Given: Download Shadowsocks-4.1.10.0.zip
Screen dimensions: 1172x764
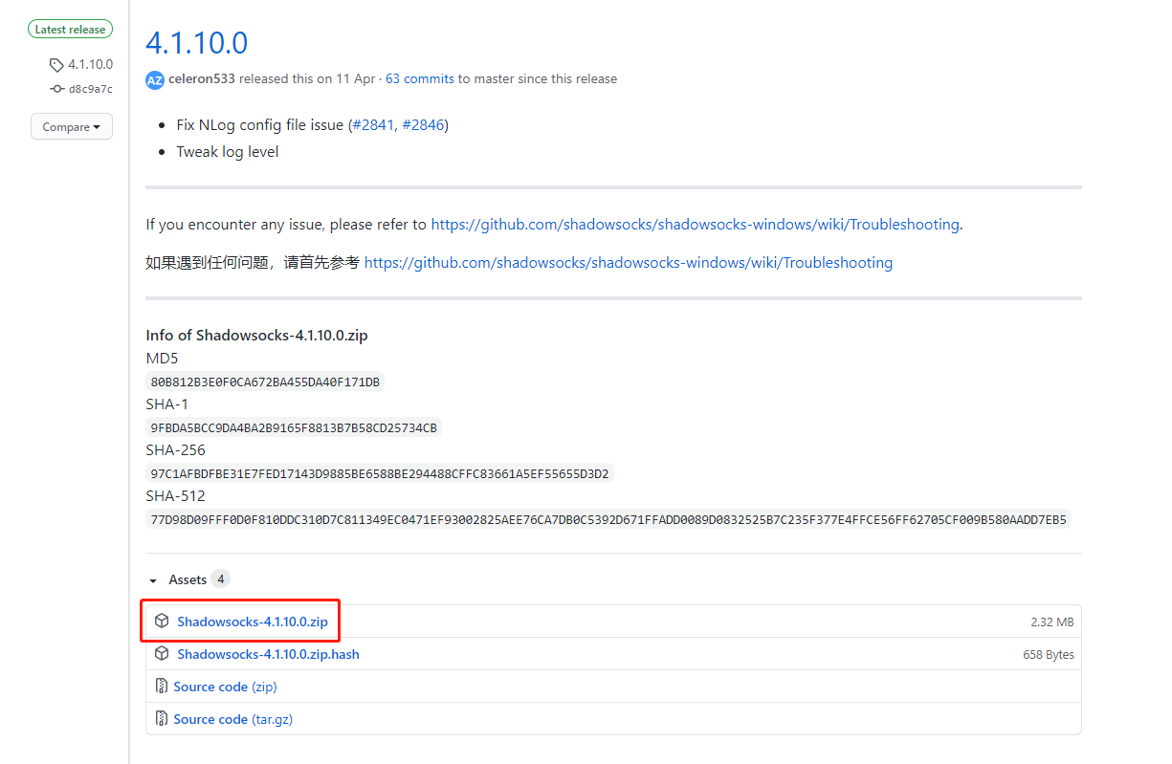Looking at the screenshot, I should point(253,622).
